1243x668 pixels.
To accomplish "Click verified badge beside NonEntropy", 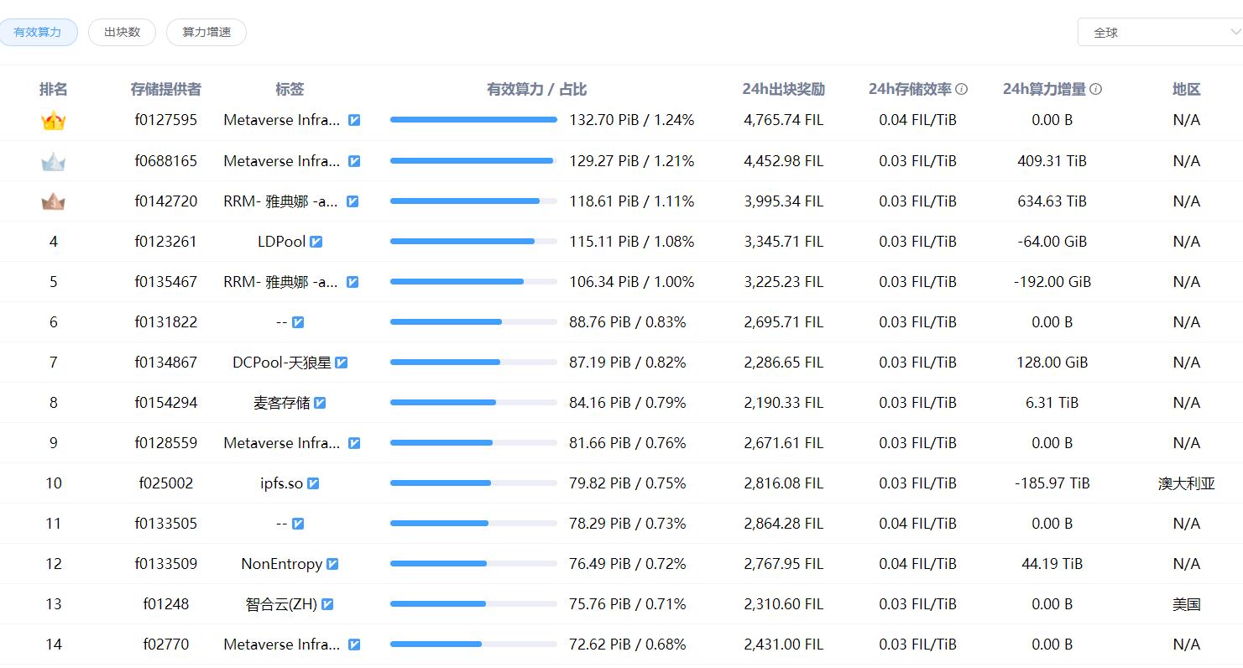I will 332,564.
